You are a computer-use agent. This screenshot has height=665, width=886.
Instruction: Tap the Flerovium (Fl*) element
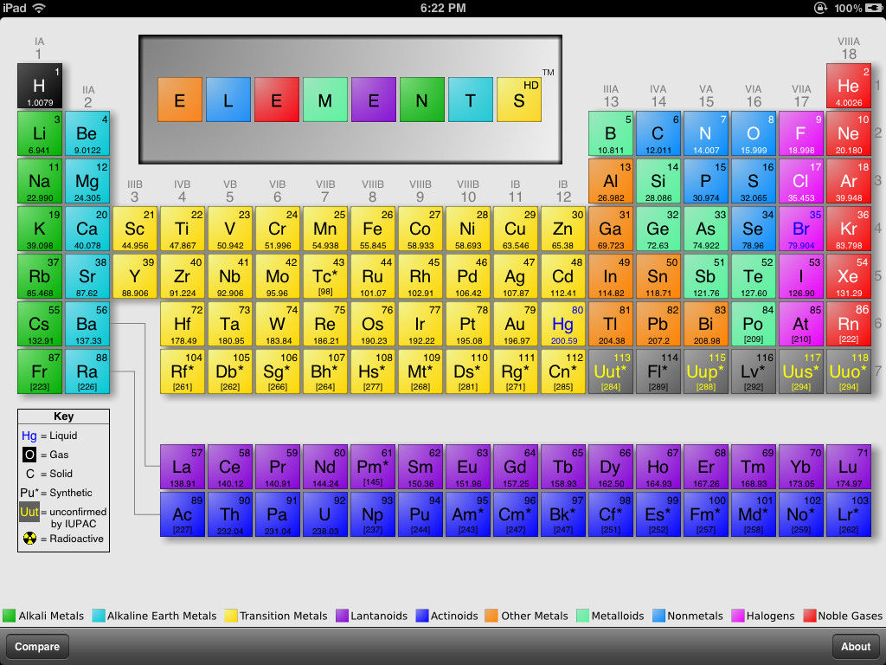(658, 371)
